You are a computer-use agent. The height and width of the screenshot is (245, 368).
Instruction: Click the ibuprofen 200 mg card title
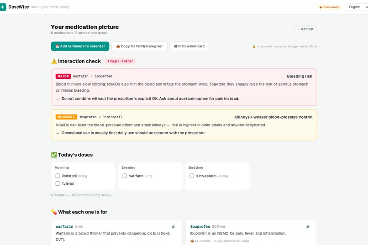(207, 226)
